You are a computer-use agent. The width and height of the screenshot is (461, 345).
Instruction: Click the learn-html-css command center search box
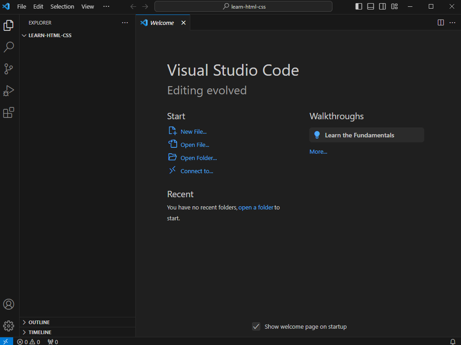[243, 6]
